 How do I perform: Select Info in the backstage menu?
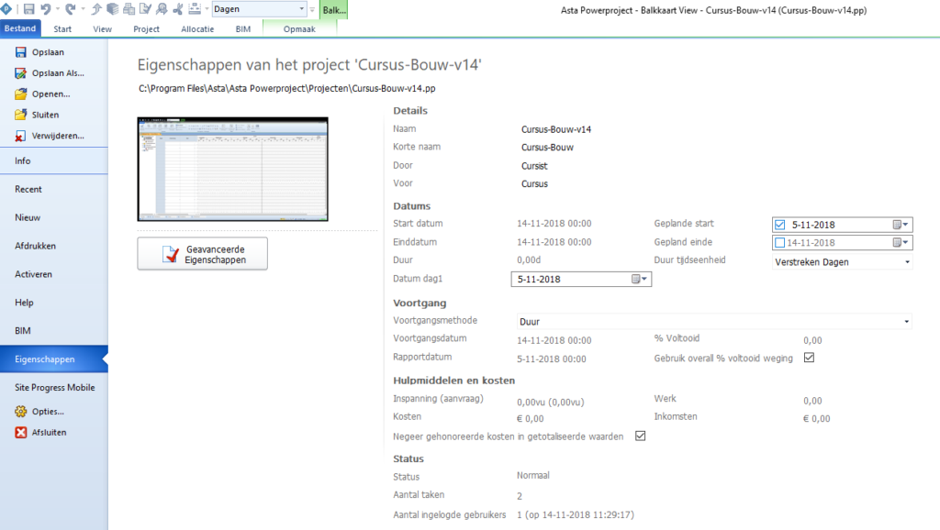pyautogui.click(x=54, y=160)
